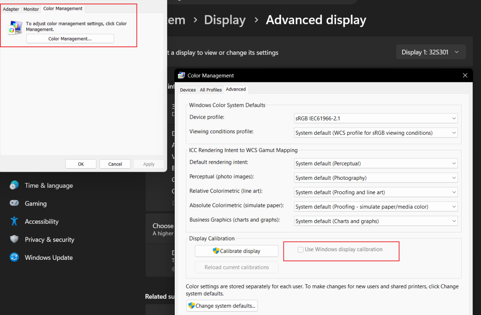The width and height of the screenshot is (481, 315).
Task: Click Cancel in the properties dialog
Action: [115, 164]
